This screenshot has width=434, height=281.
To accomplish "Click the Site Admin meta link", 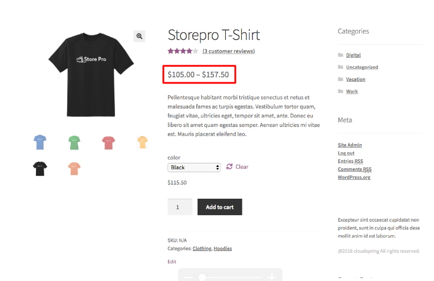I will click(350, 145).
